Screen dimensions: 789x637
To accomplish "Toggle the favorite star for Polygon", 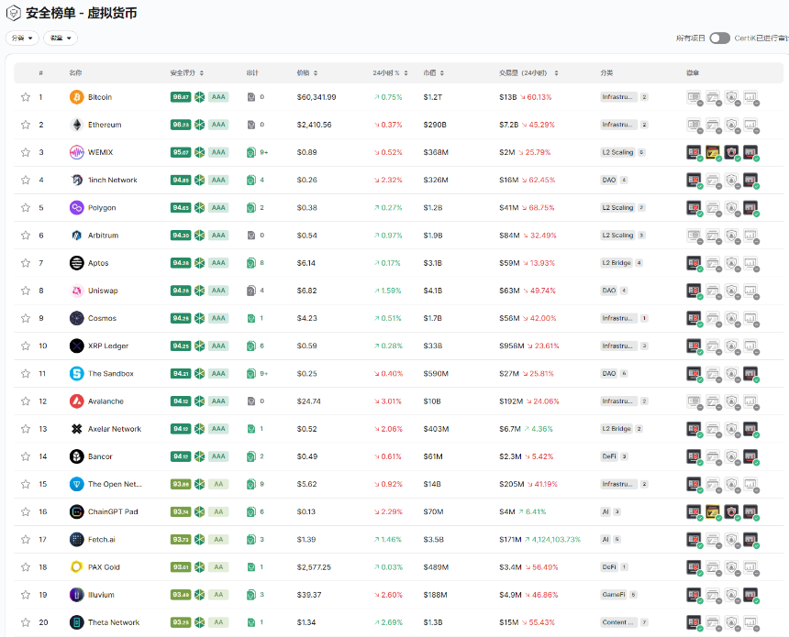I will [26, 208].
